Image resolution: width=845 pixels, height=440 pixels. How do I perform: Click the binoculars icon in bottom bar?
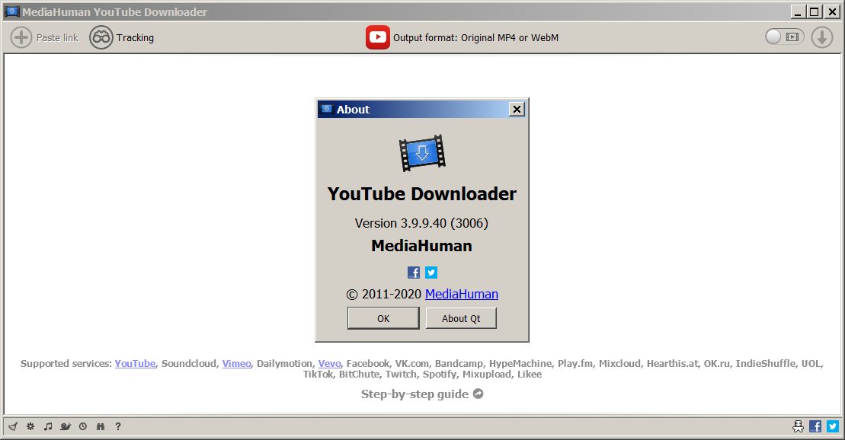point(101,426)
